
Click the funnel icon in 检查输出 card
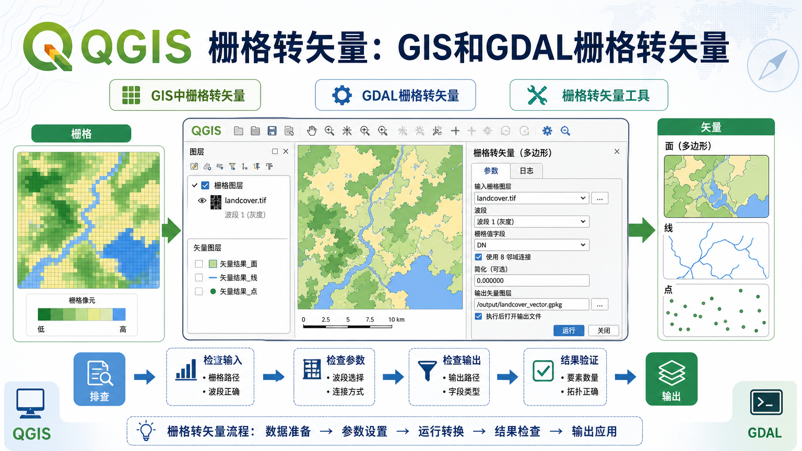pos(427,370)
